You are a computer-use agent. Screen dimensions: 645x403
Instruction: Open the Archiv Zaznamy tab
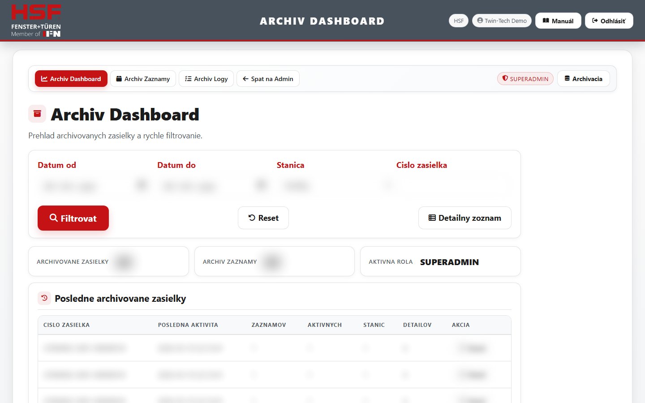(143, 79)
